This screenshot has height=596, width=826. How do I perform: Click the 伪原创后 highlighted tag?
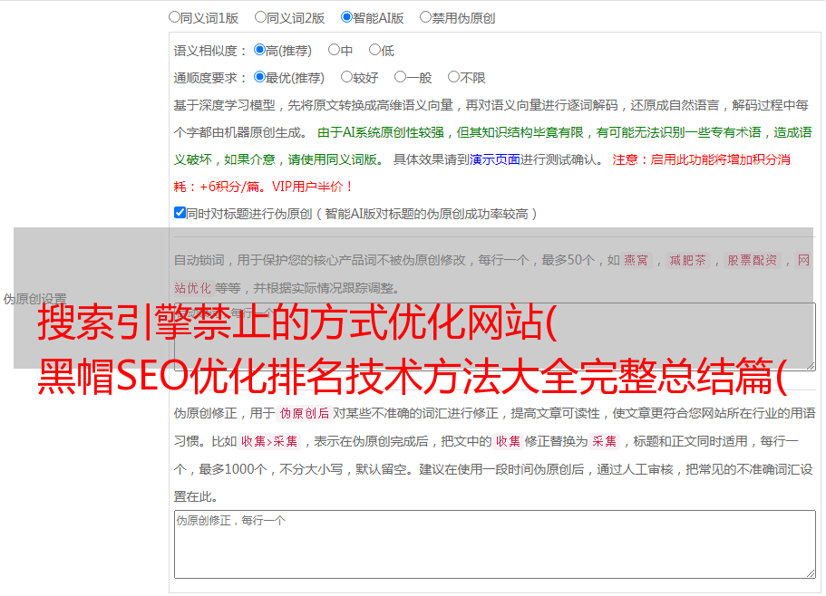coord(305,413)
